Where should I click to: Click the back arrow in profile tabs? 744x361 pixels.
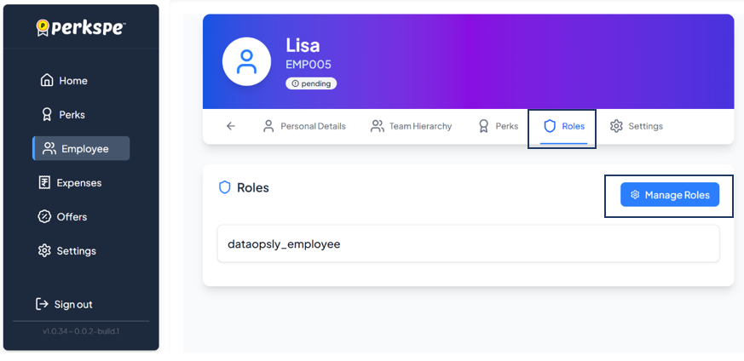230,126
